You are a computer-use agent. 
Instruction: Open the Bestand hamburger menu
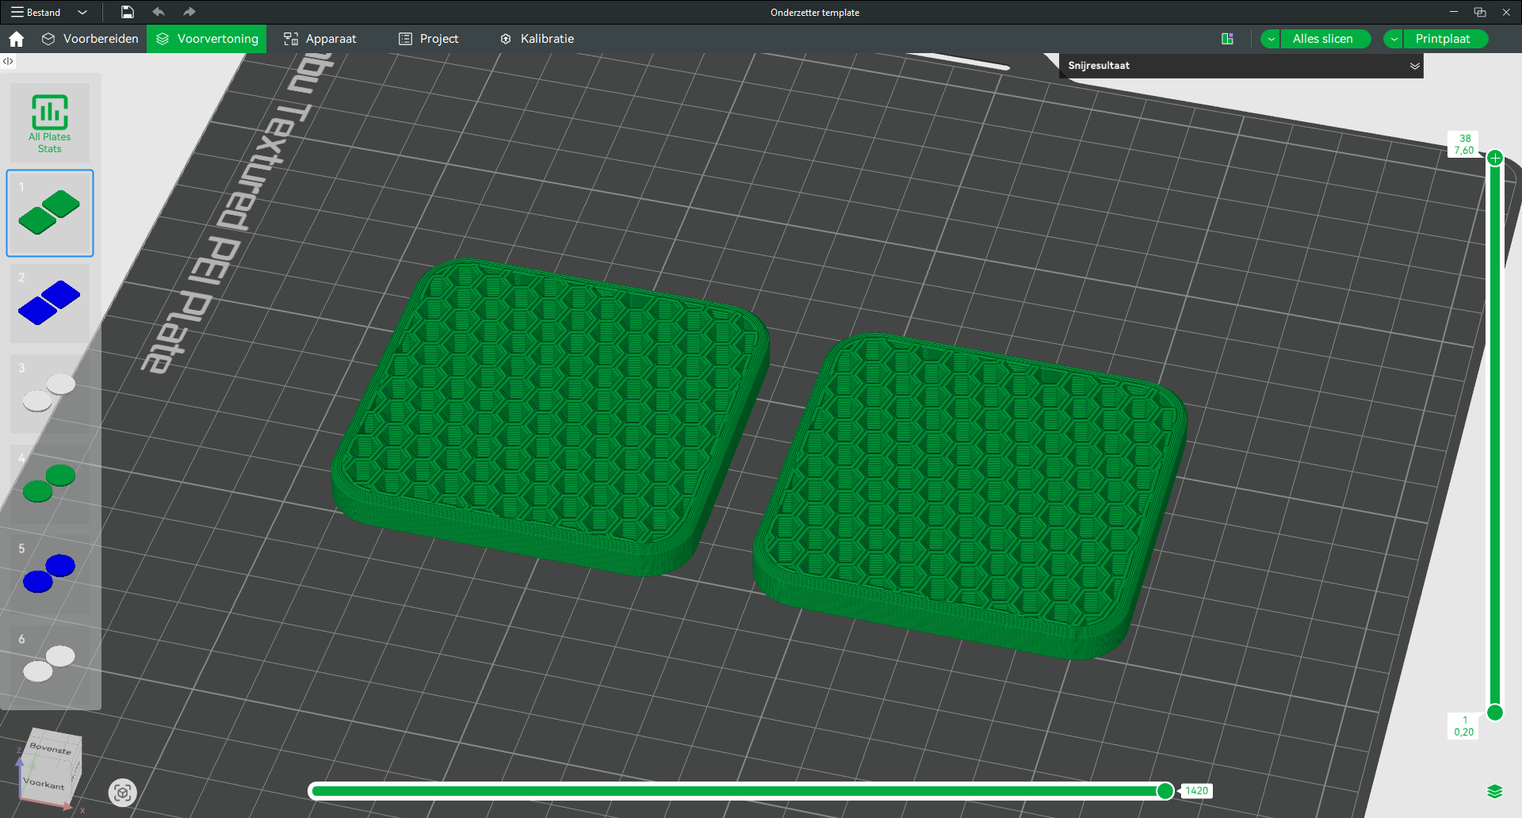tap(36, 12)
